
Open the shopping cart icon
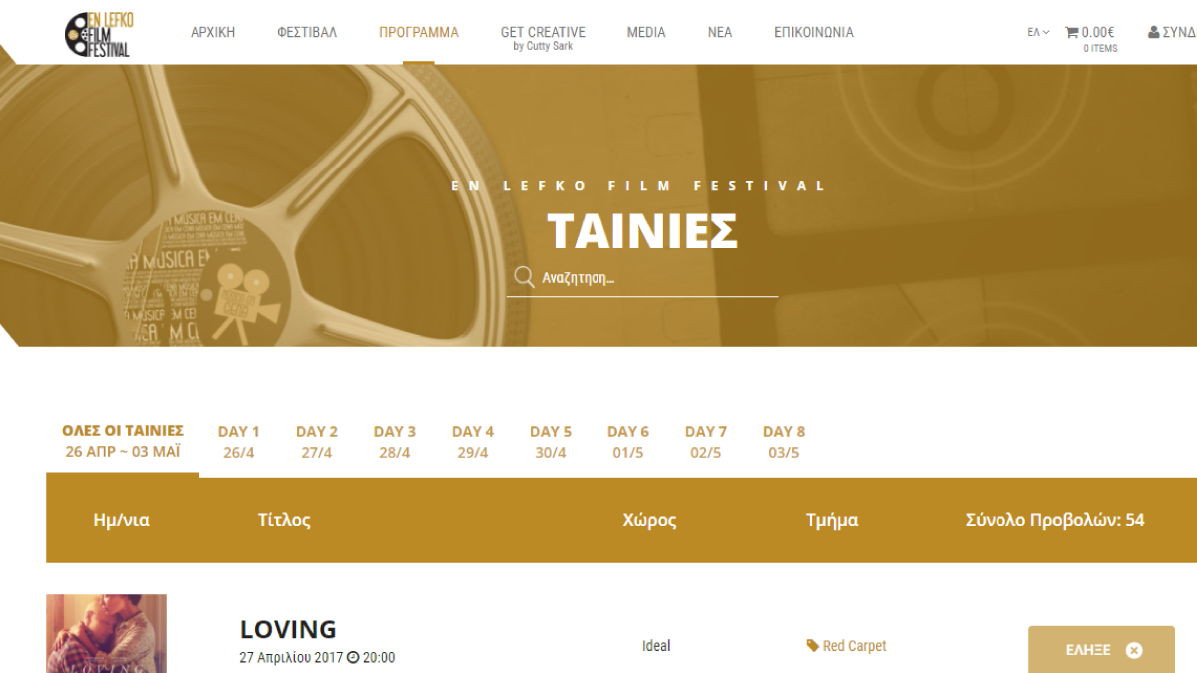click(1072, 32)
